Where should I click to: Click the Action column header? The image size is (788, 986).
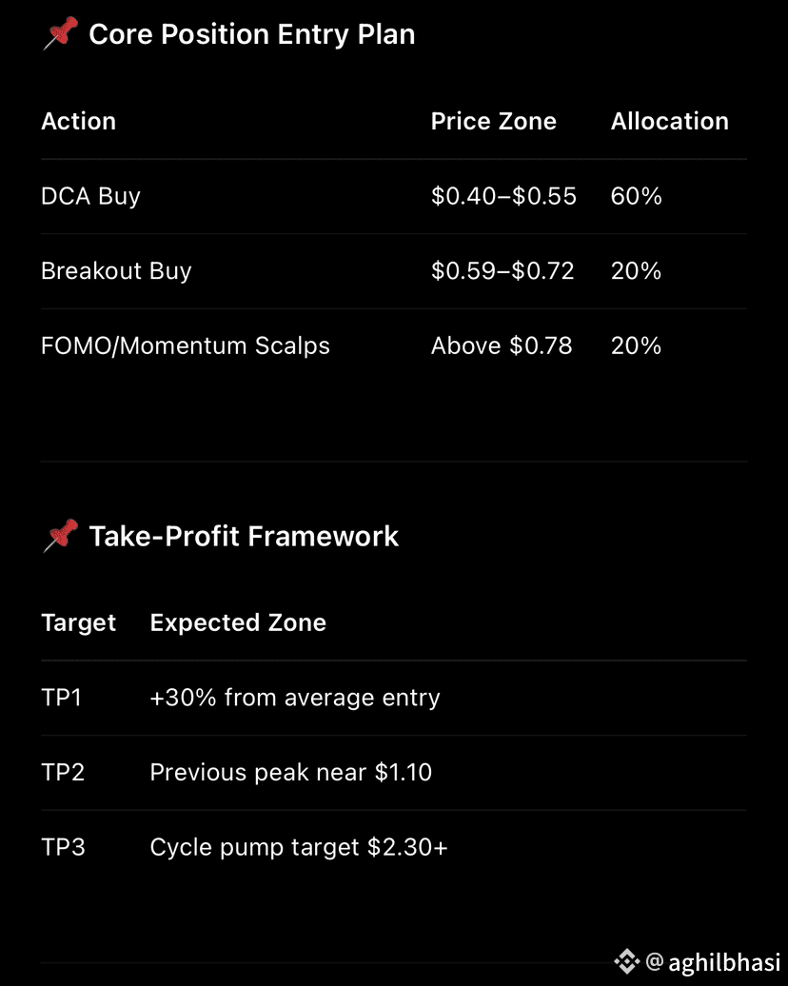coord(79,121)
